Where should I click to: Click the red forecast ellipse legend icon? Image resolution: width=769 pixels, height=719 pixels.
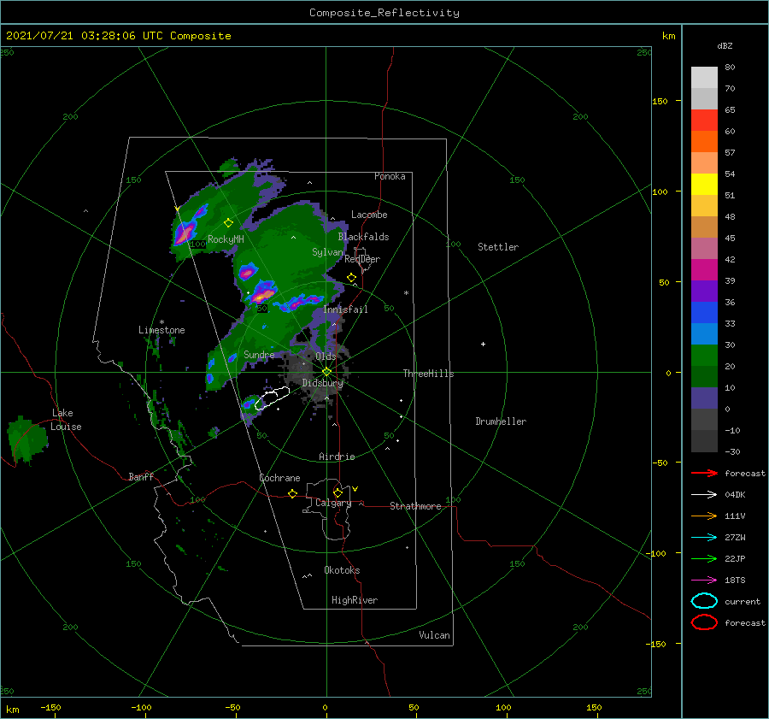point(704,622)
